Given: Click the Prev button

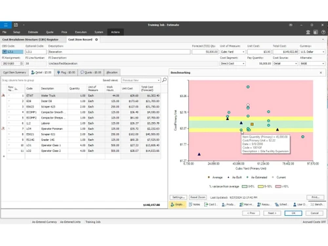Looking at the screenshot, I should click(251, 213).
